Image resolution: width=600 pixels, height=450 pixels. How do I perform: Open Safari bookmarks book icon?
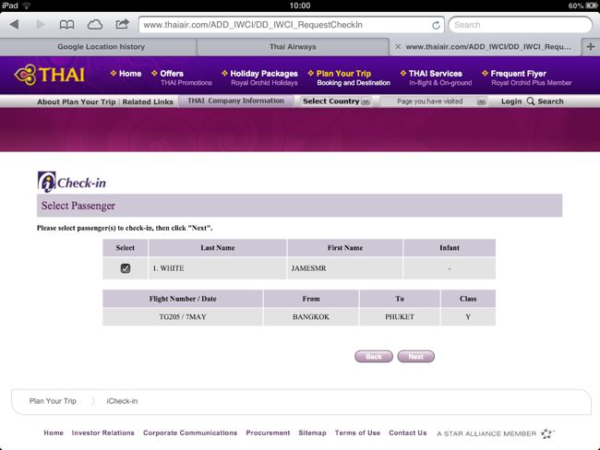[66, 25]
